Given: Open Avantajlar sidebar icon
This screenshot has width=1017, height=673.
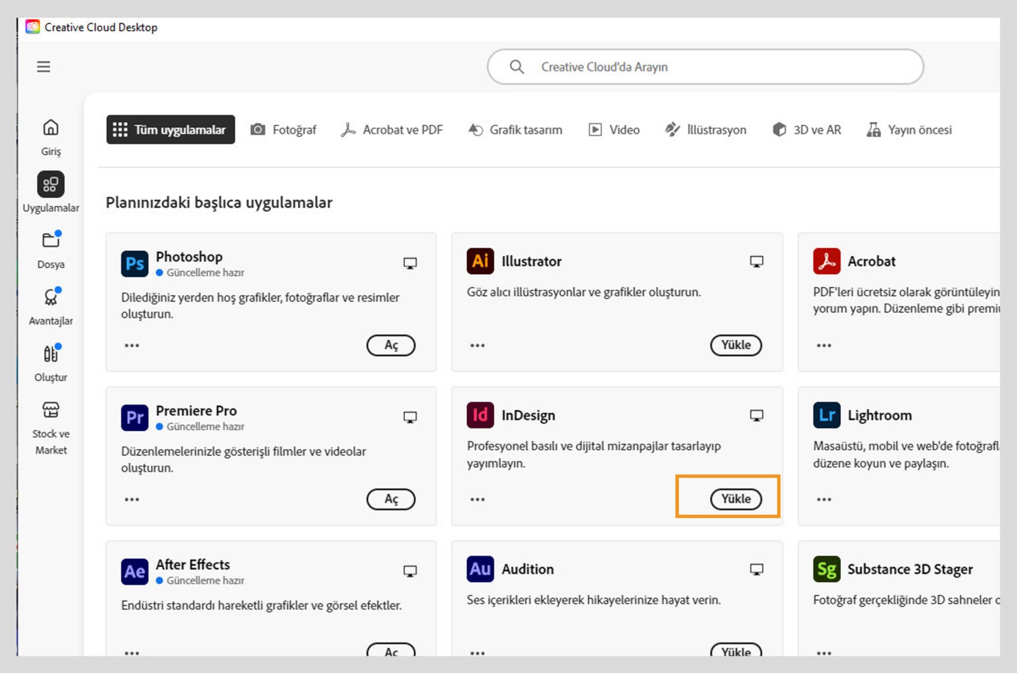Looking at the screenshot, I should 51,297.
